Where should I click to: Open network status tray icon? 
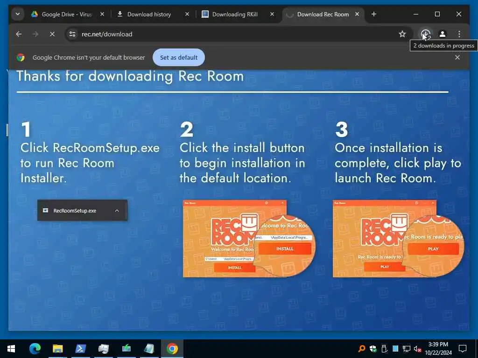click(x=407, y=349)
